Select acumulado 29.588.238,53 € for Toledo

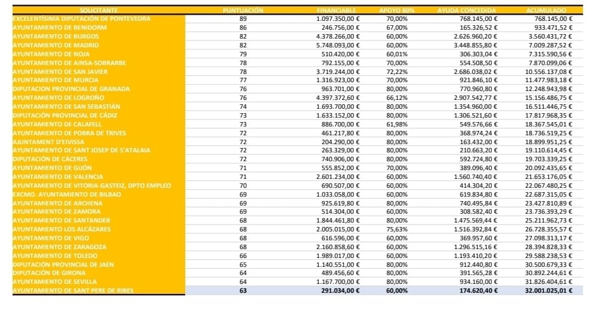pos(549,255)
